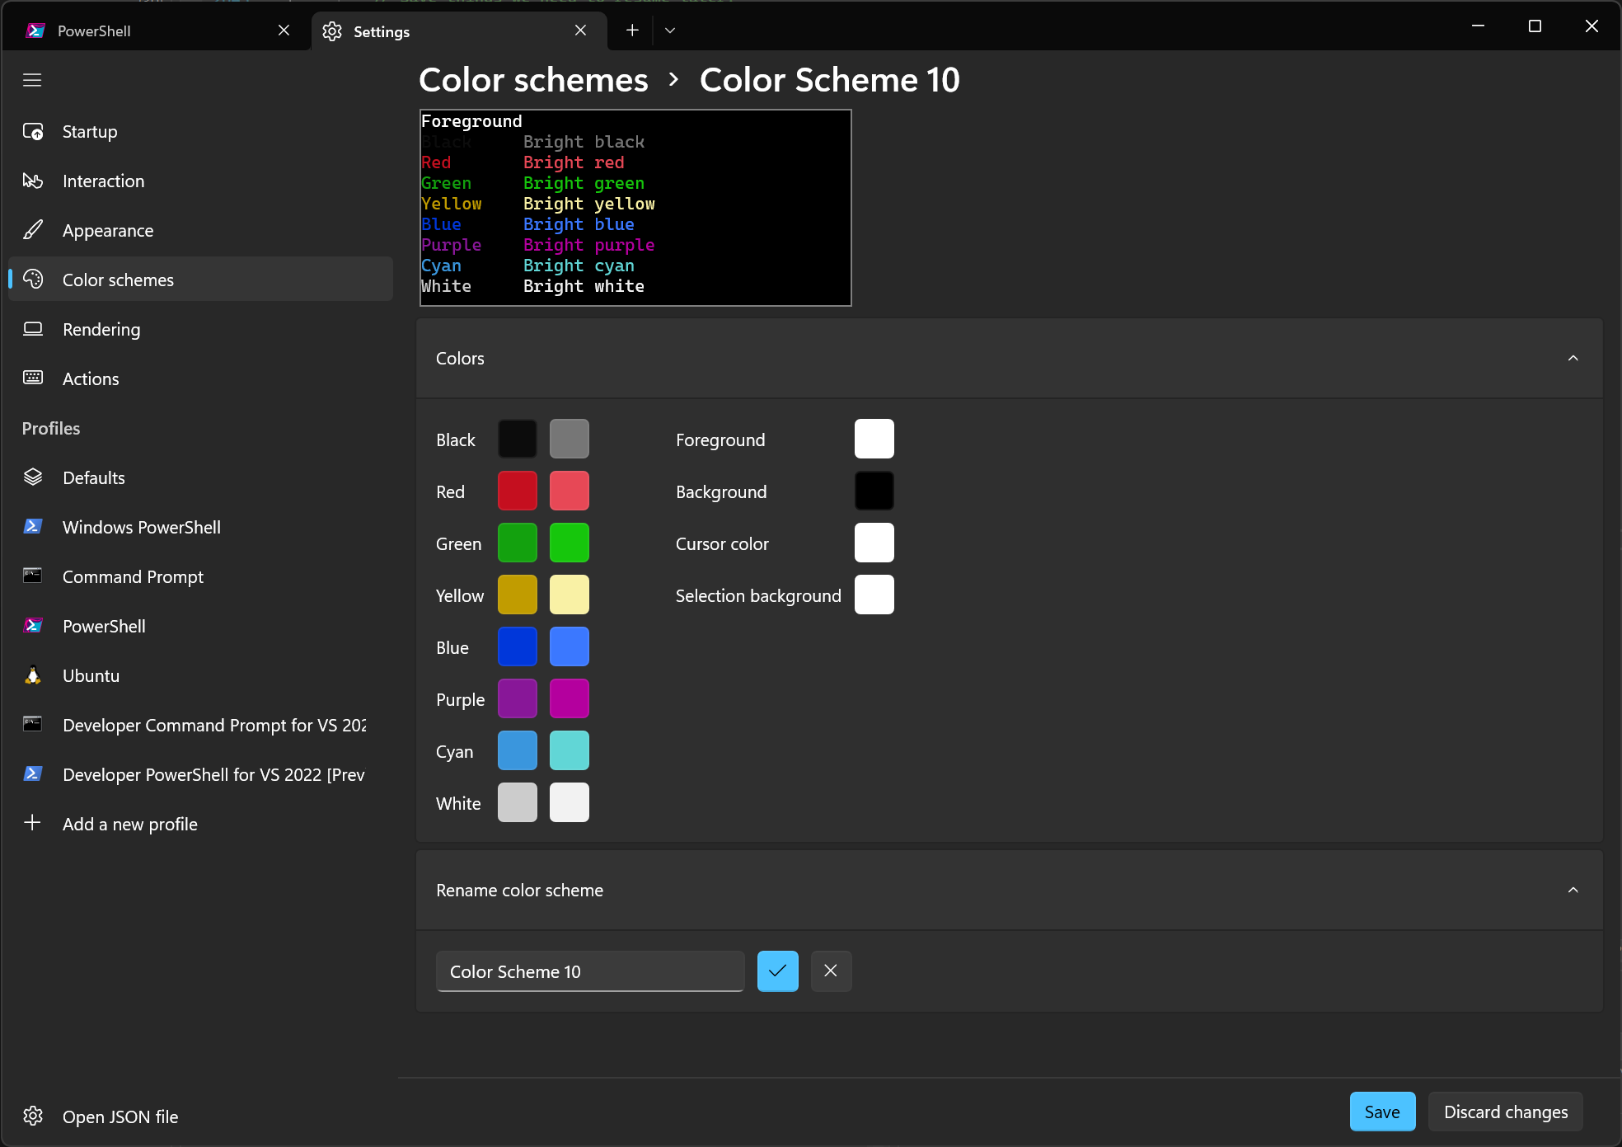This screenshot has height=1147, width=1622.
Task: Collapse the Rename color scheme section
Action: point(1573,890)
